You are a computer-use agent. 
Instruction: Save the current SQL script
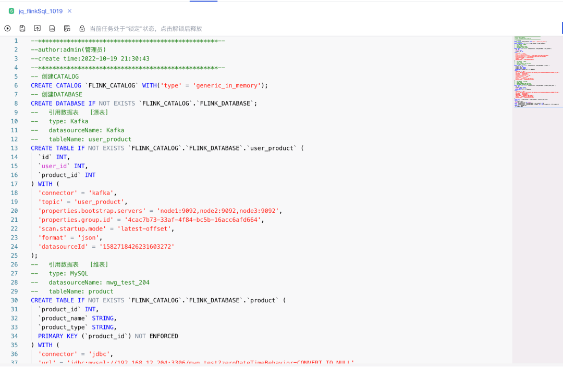pyautogui.click(x=22, y=29)
